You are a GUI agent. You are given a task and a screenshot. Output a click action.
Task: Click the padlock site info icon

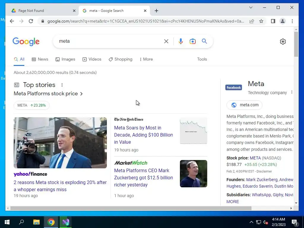(x=43, y=21)
